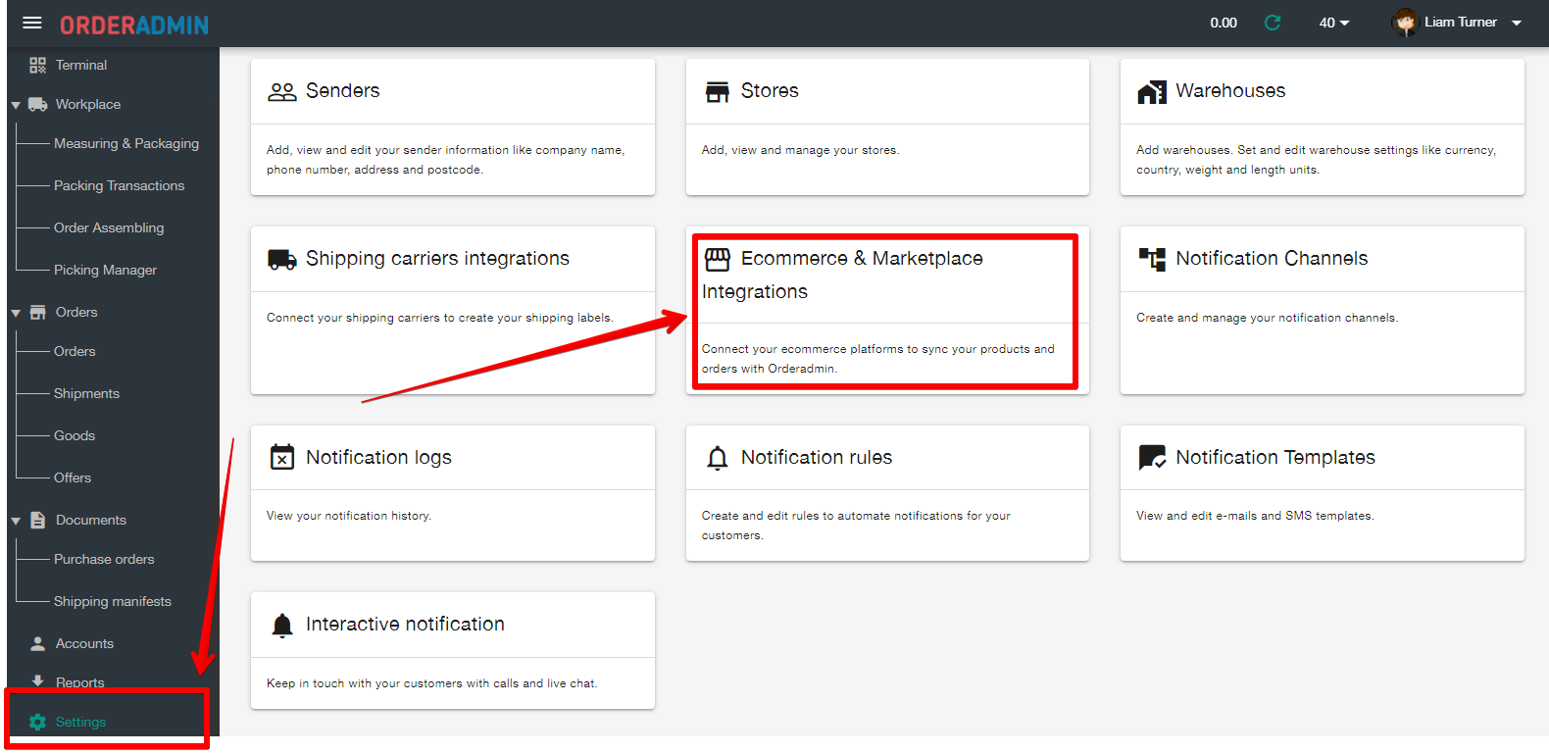
Task: Click the Liam Turner avatar picture
Action: pyautogui.click(x=1405, y=23)
